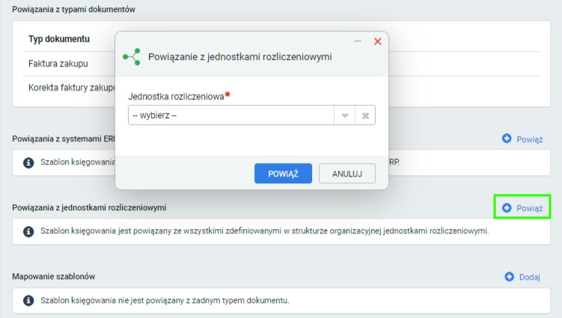Click Powiąż link in jednostkami rozliczeniowymi section
Viewport: 562px width, 318px height.
[x=522, y=208]
